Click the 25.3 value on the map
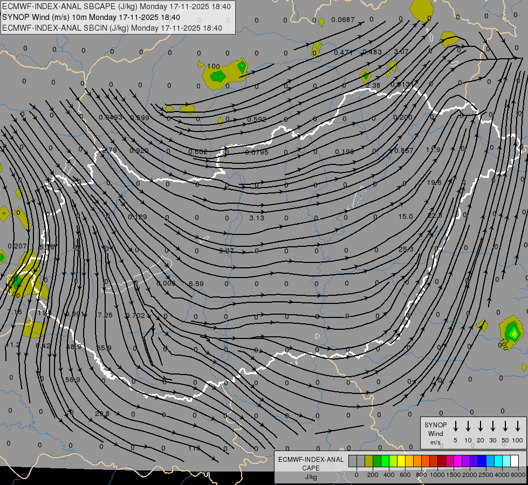Viewport: 528px width, 485px height. [406, 250]
